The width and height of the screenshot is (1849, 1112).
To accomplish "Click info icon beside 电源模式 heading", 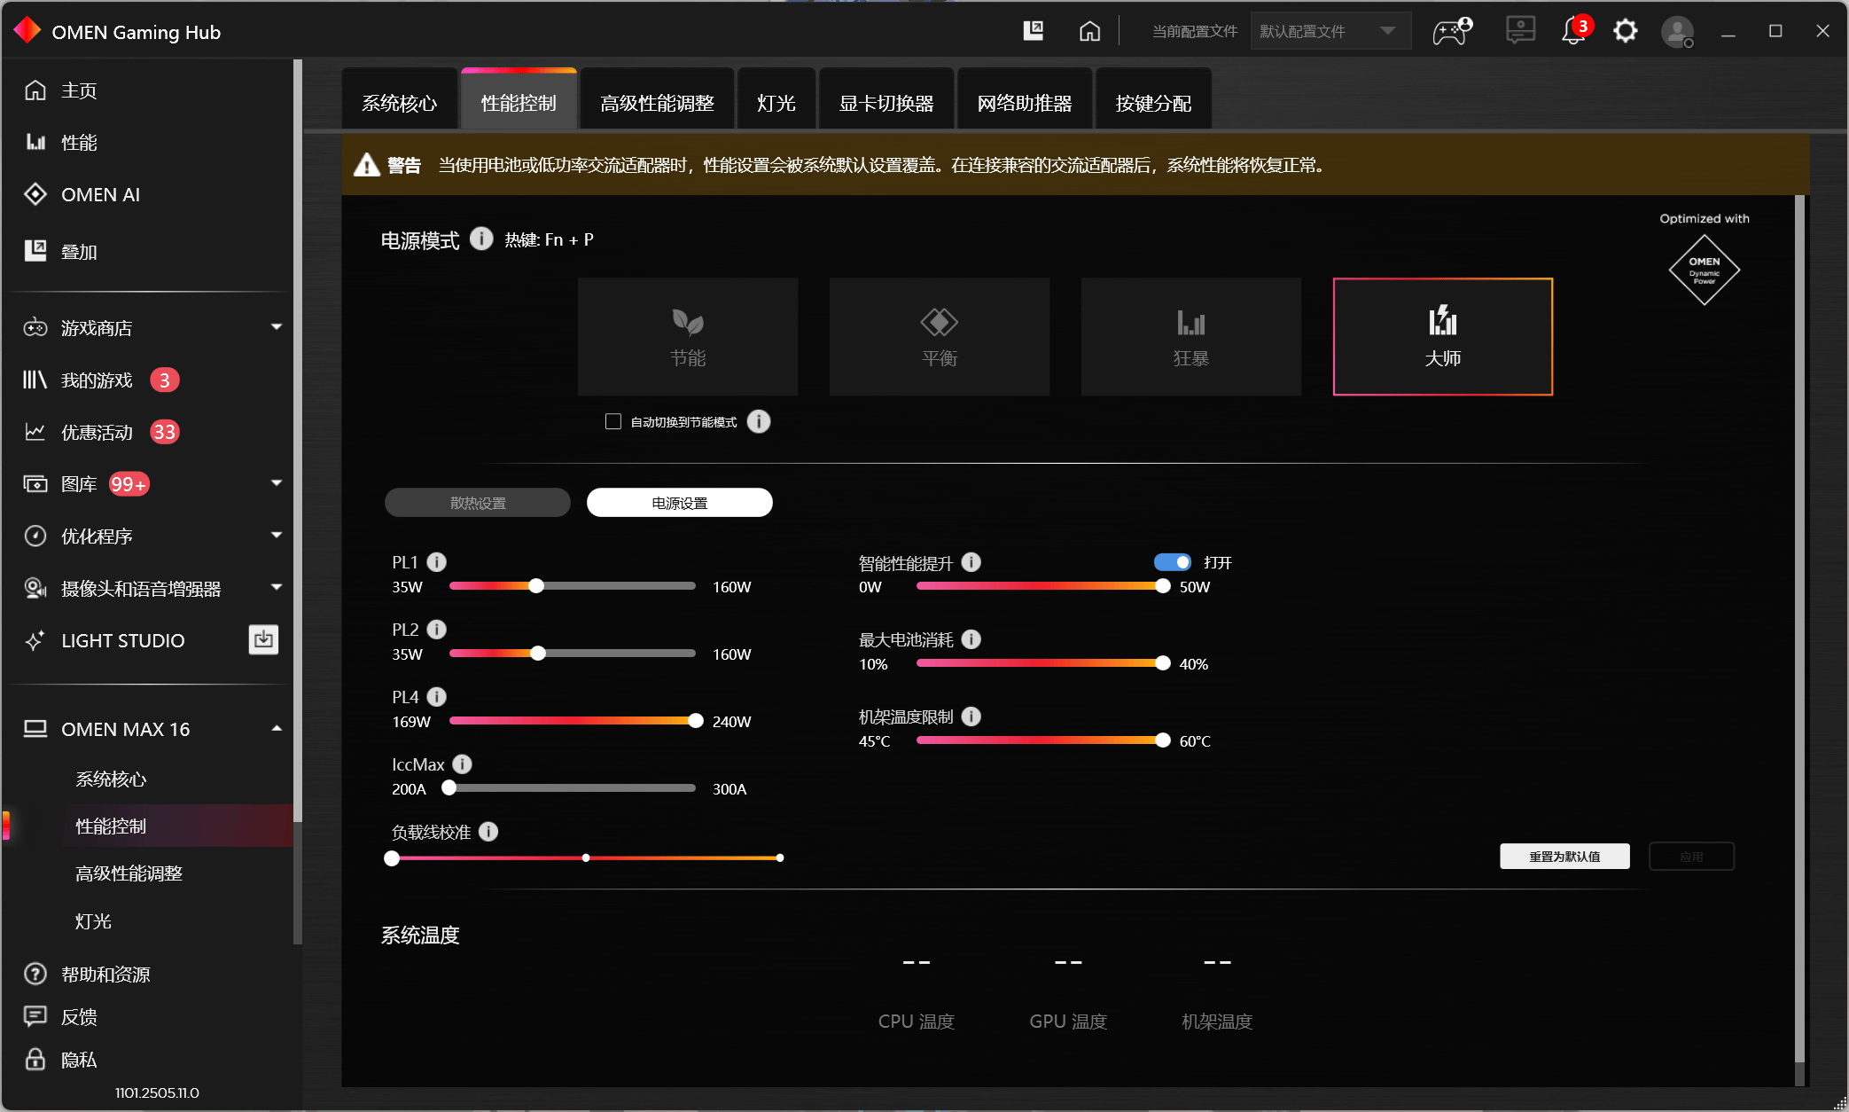I will coord(481,239).
